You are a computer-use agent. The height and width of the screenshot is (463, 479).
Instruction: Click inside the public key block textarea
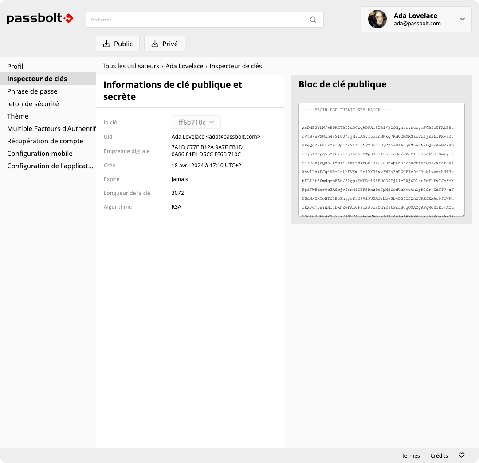(x=381, y=160)
